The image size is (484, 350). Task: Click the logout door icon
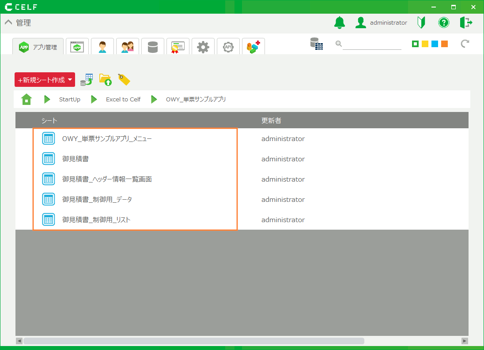click(x=466, y=22)
